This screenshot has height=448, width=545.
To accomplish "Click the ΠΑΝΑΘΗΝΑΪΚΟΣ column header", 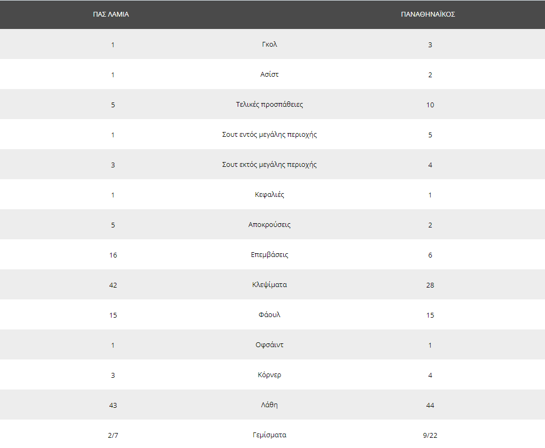I will tap(428, 14).
